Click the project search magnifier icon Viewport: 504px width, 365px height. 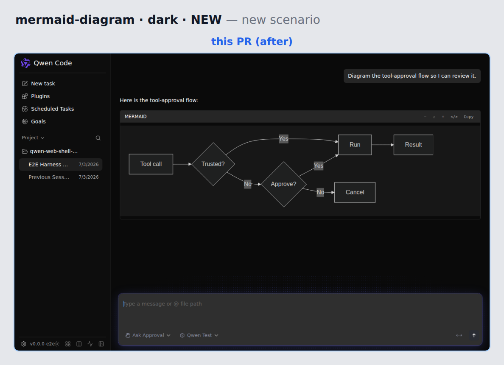tap(98, 138)
